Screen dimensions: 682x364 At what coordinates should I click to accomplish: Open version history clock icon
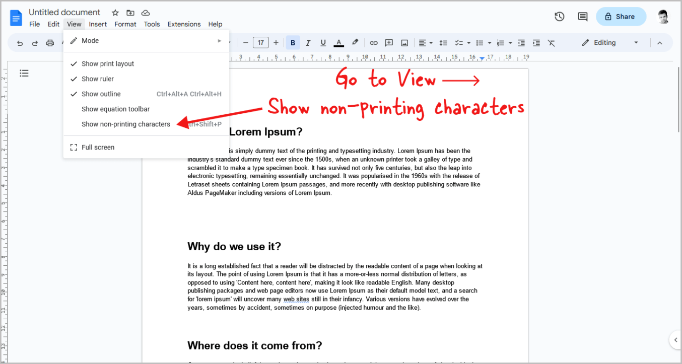coord(559,17)
